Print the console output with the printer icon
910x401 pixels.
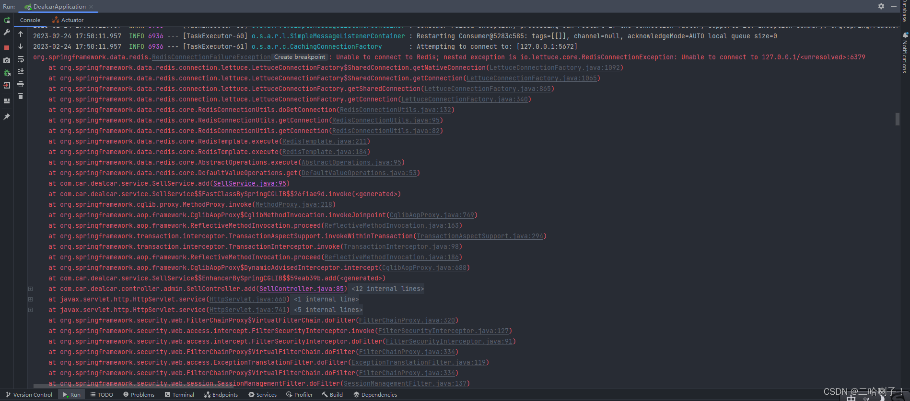point(21,84)
